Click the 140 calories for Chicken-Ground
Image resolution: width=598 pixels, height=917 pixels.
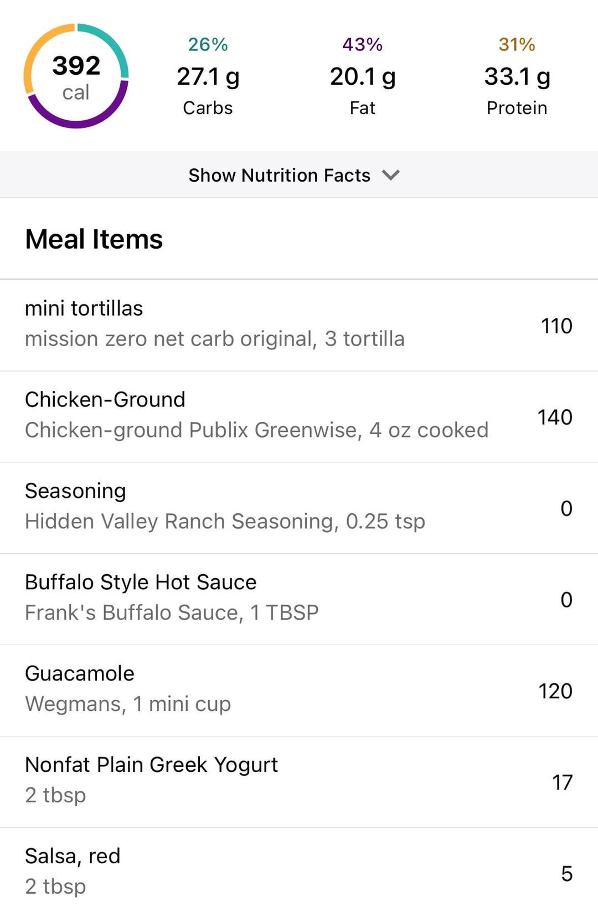(555, 417)
